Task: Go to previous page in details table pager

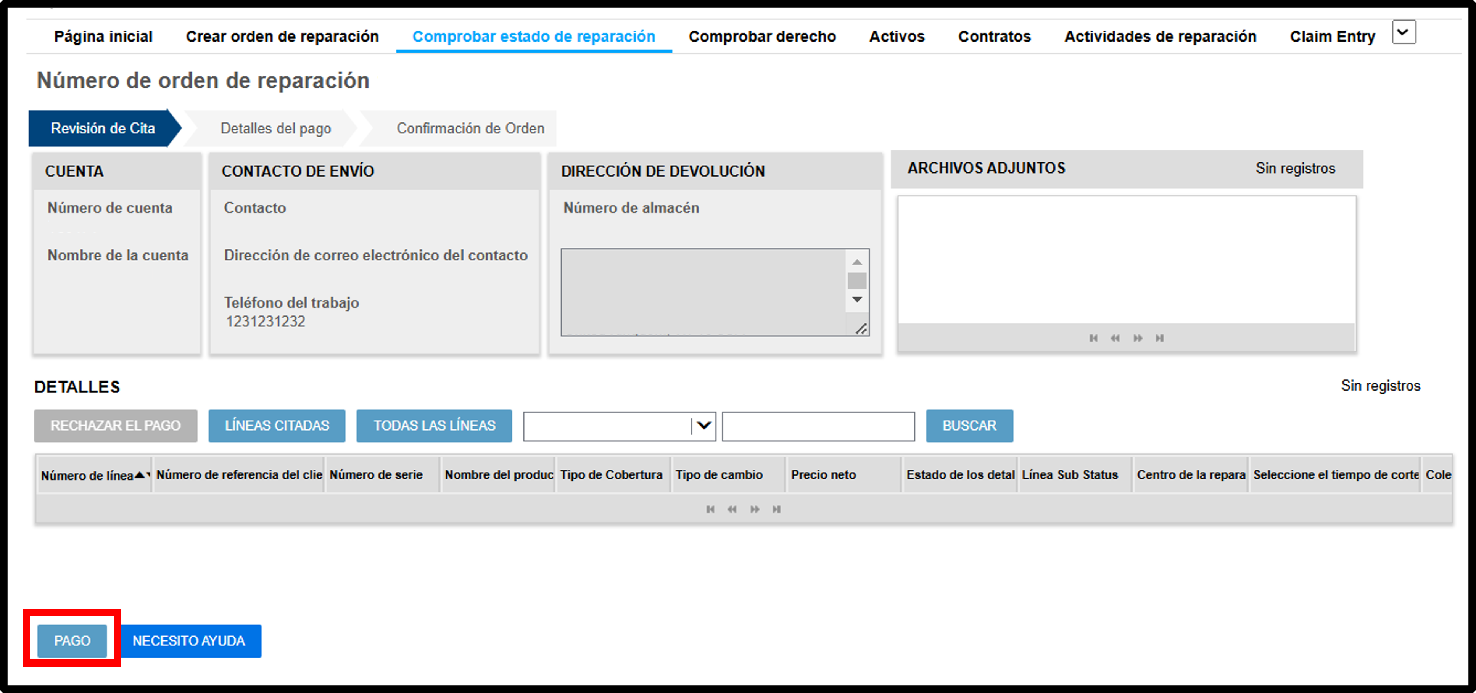Action: coord(732,509)
